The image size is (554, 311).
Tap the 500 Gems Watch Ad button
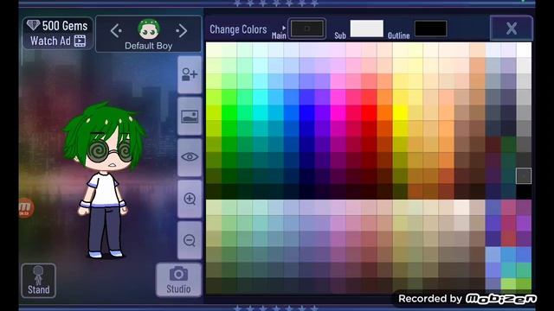click(58, 33)
